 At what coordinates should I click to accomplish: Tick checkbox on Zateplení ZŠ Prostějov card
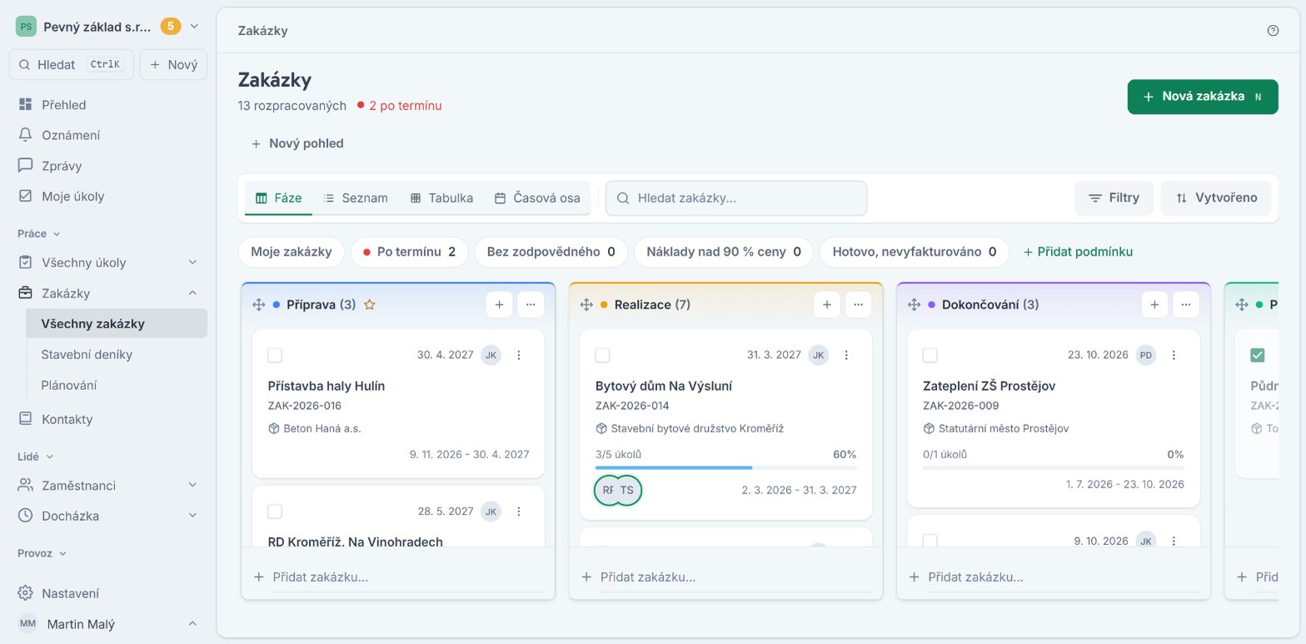930,356
